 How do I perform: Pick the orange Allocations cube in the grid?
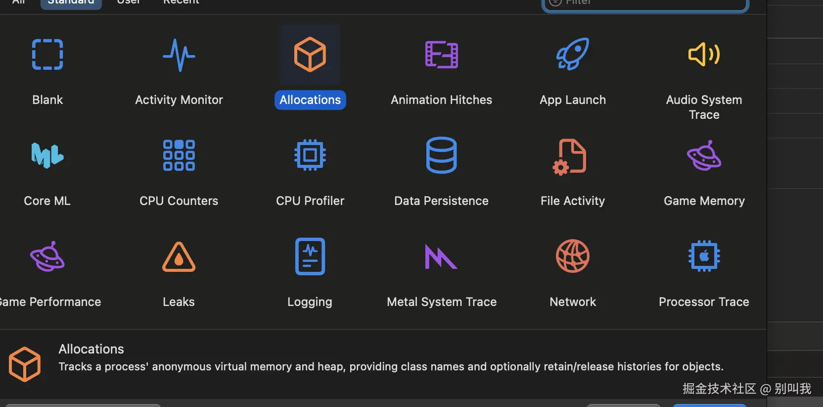310,54
